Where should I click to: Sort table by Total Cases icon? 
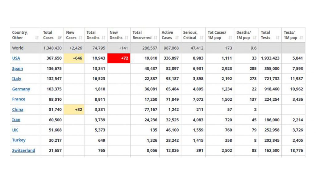point(60,38)
